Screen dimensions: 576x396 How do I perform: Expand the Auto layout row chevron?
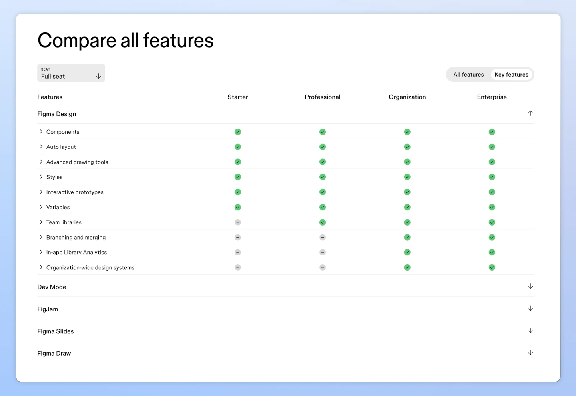point(41,147)
